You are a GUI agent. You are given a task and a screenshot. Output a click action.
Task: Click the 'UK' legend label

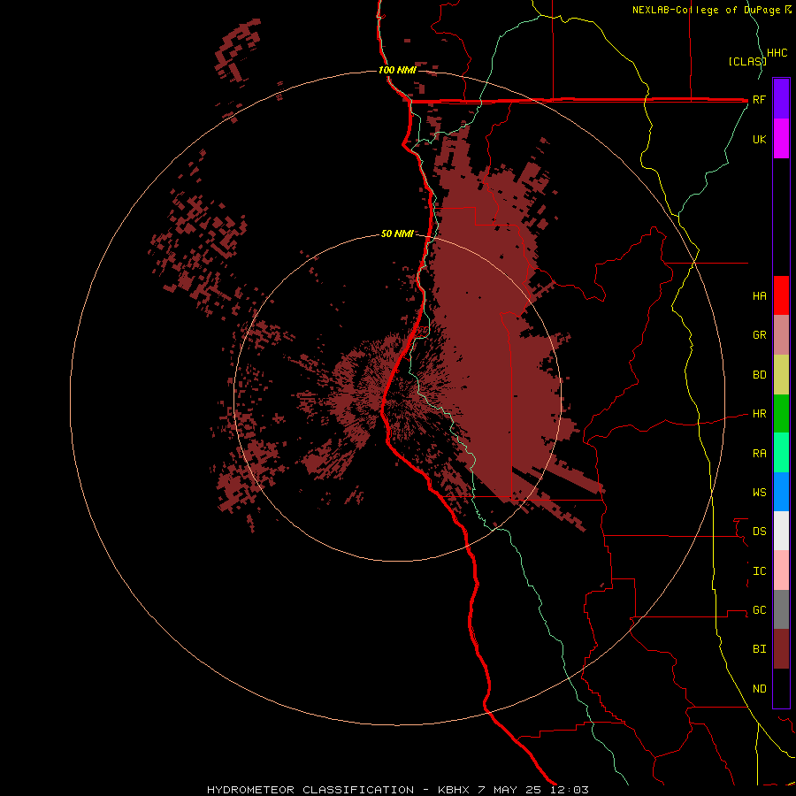(x=759, y=139)
